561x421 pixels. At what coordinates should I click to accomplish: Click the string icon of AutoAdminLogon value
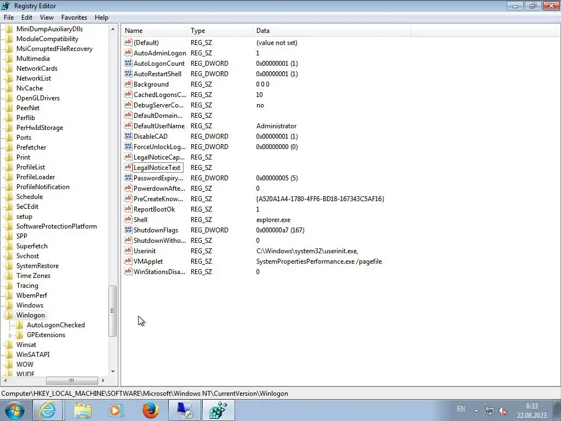tap(128, 53)
